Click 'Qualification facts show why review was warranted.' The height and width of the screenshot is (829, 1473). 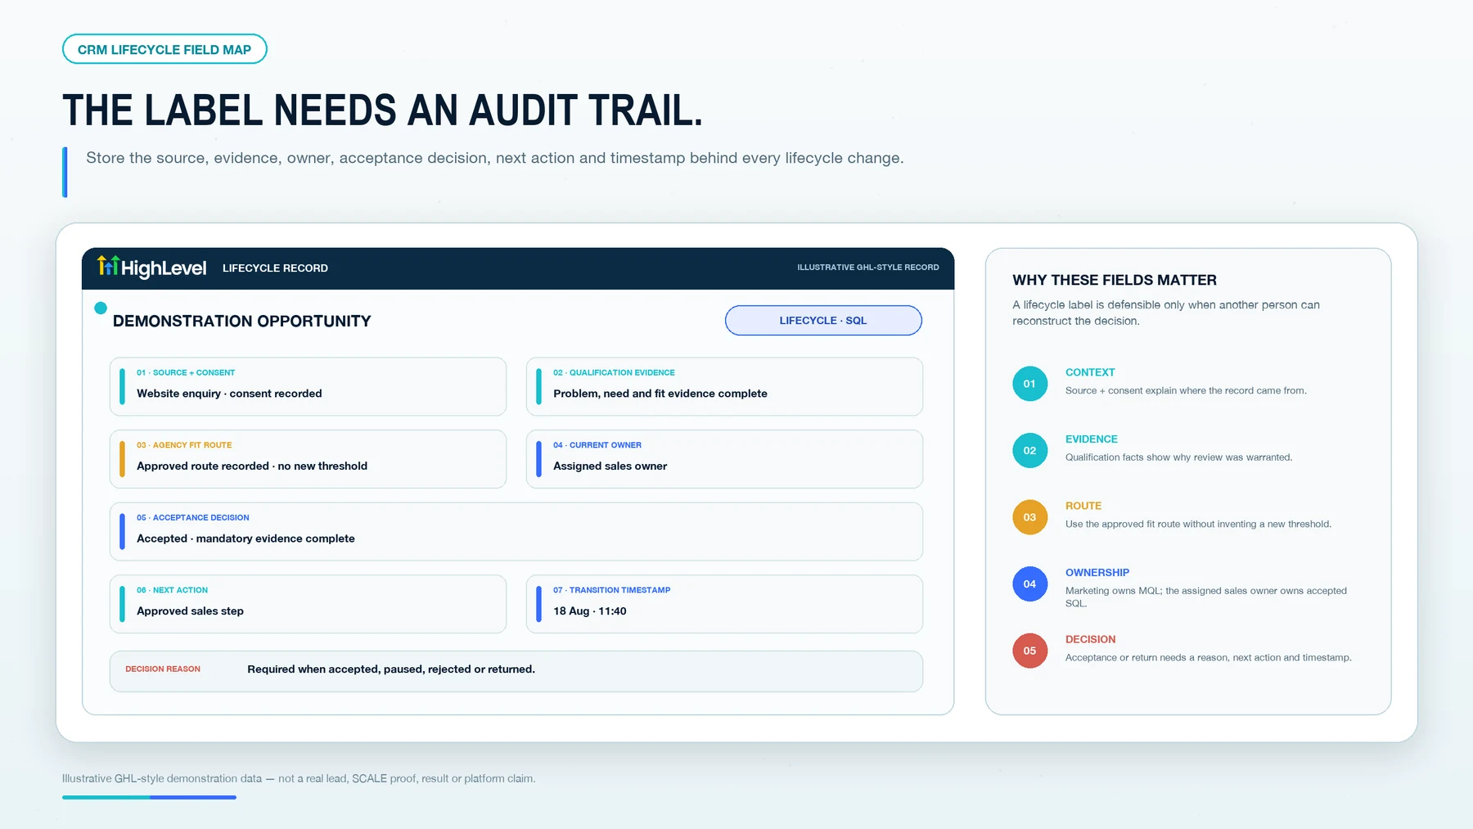click(x=1179, y=457)
